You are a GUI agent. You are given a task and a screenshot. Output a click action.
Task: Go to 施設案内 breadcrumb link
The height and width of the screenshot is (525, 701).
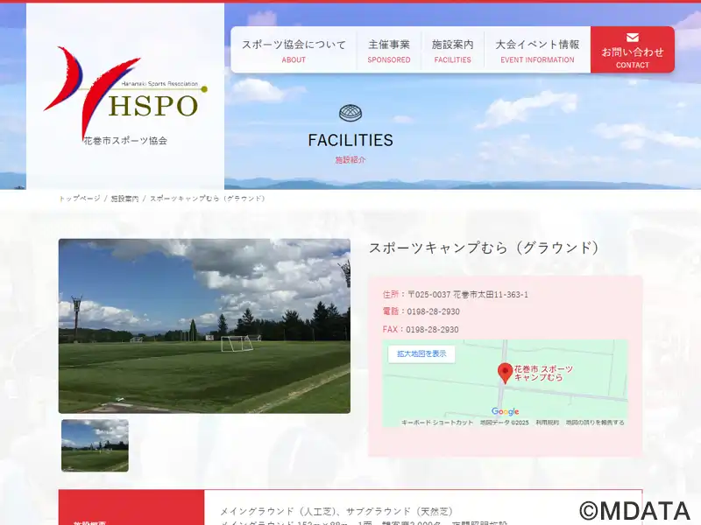click(x=124, y=199)
